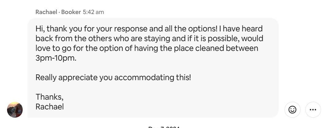Open the three-dot more options menu
The width and height of the screenshot is (324, 128).
[313, 110]
